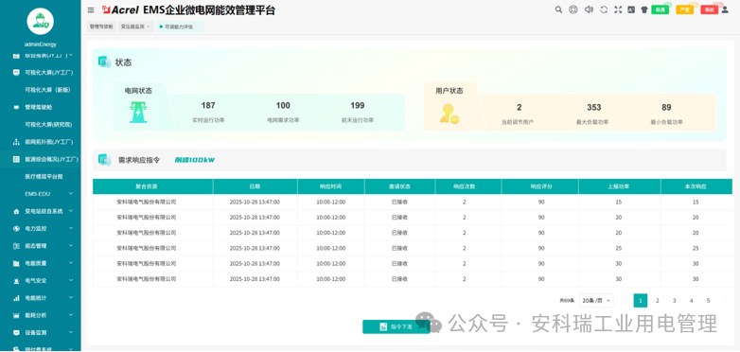740x352 pixels.
Task: Click the 变电站综自系统 home icon
Action: tap(16, 211)
